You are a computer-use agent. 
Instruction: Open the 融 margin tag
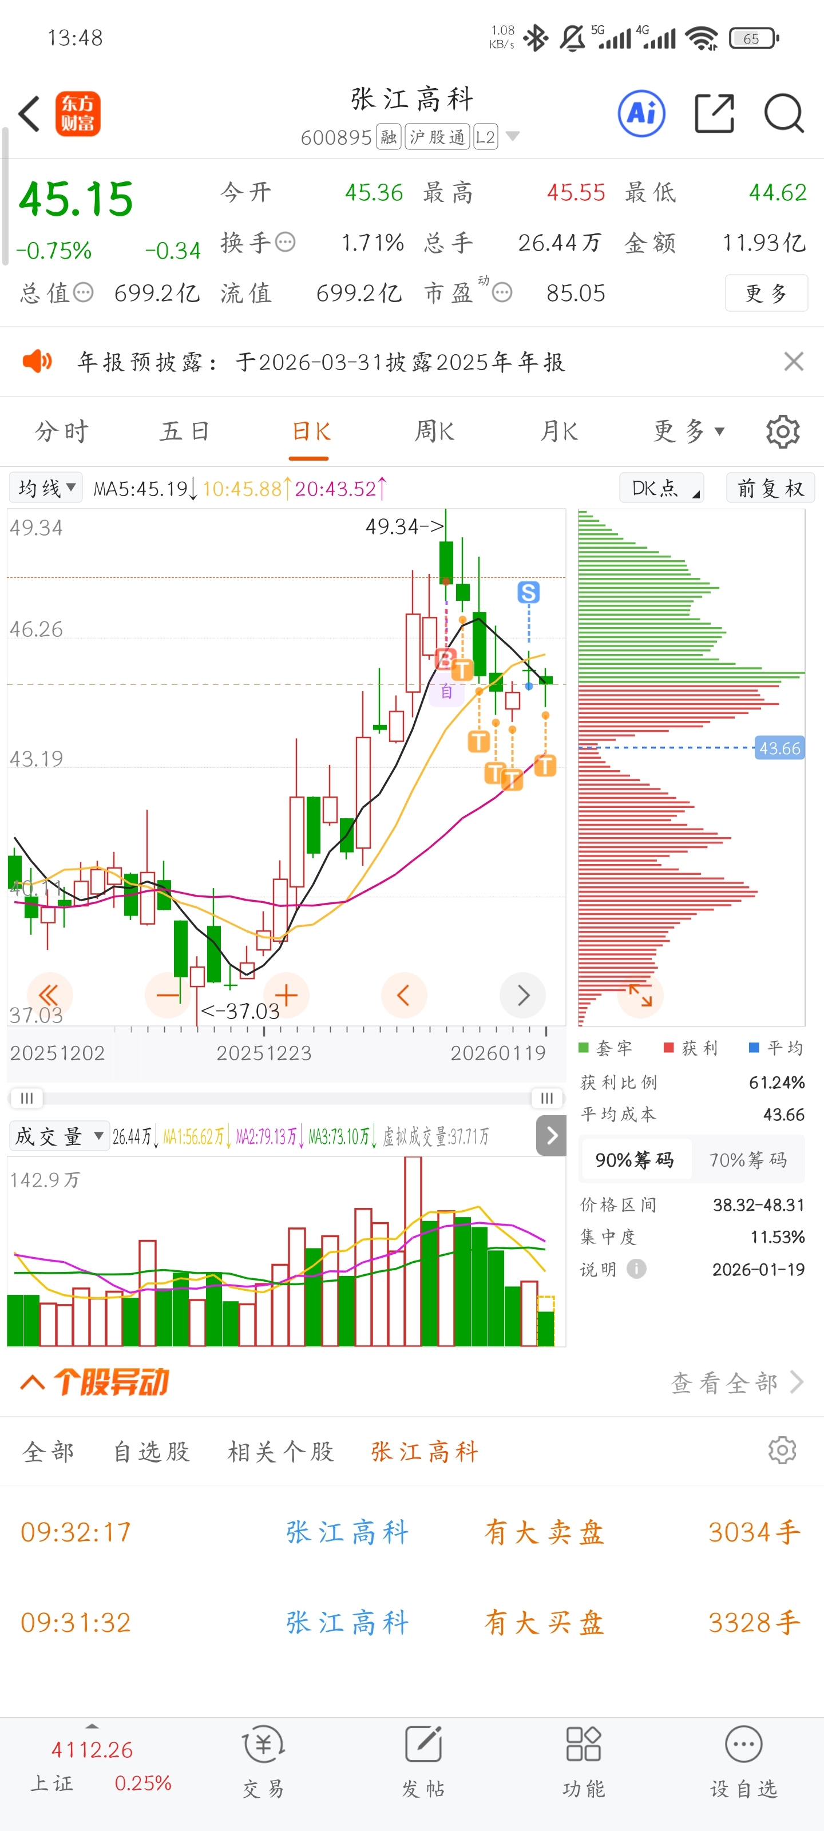coord(388,137)
